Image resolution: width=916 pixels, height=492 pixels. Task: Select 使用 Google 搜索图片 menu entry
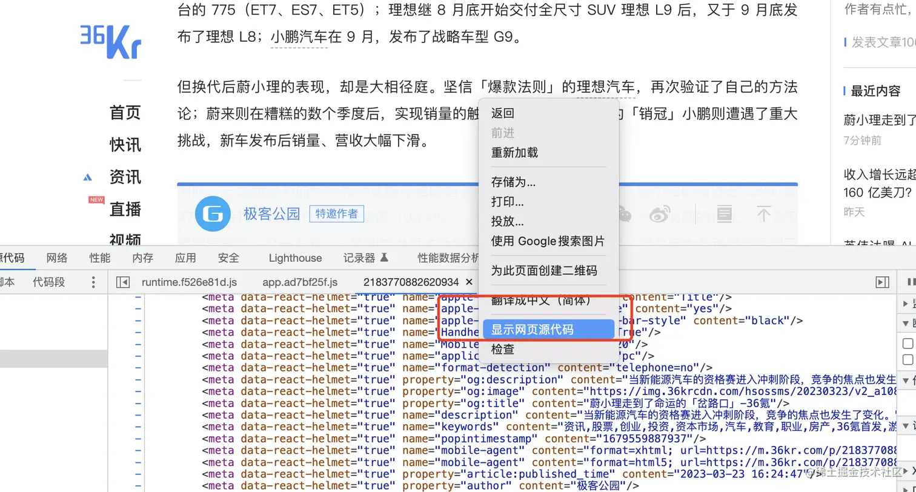click(x=548, y=241)
